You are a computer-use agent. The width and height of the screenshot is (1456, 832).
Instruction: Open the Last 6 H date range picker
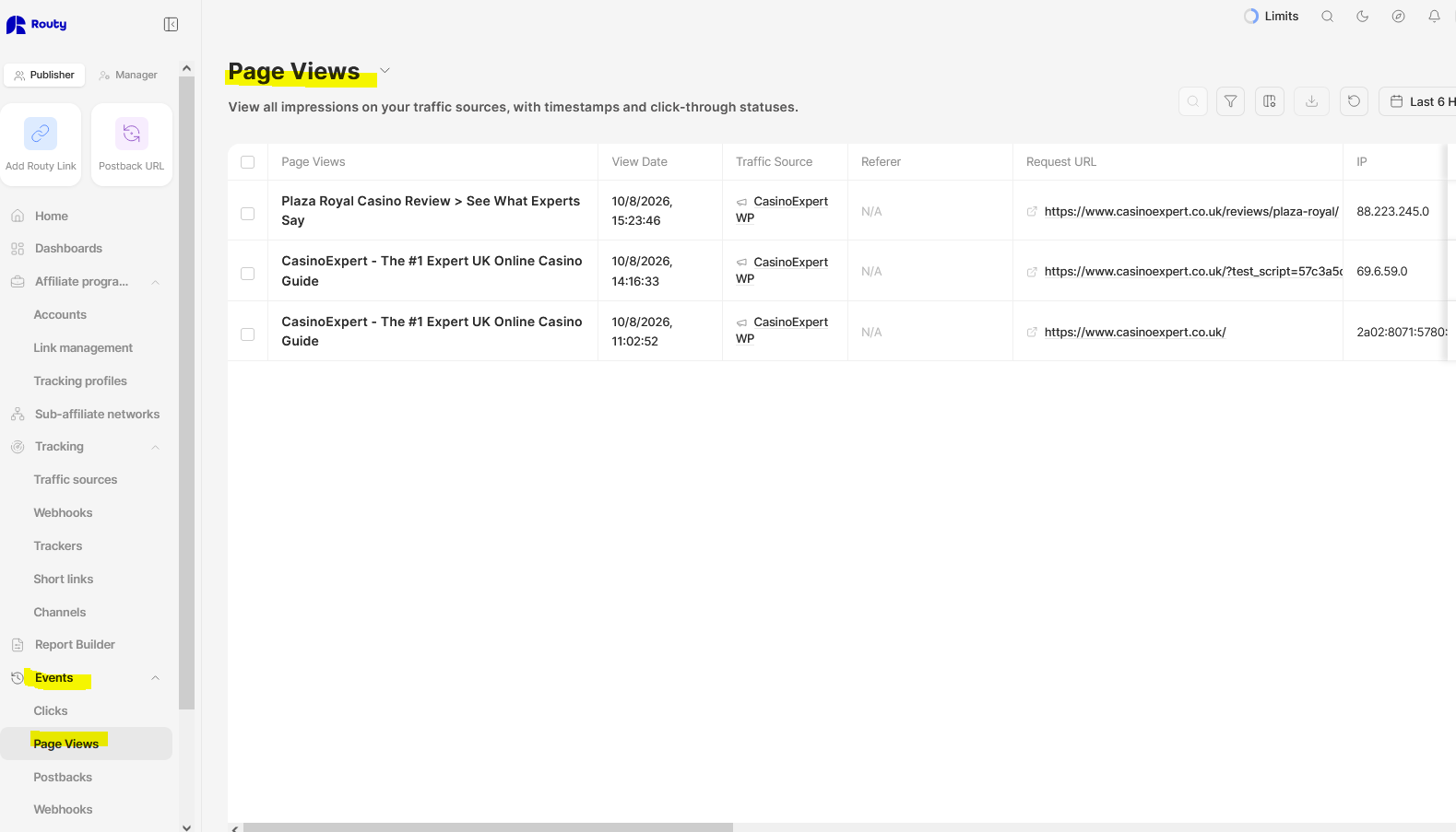click(x=1417, y=101)
